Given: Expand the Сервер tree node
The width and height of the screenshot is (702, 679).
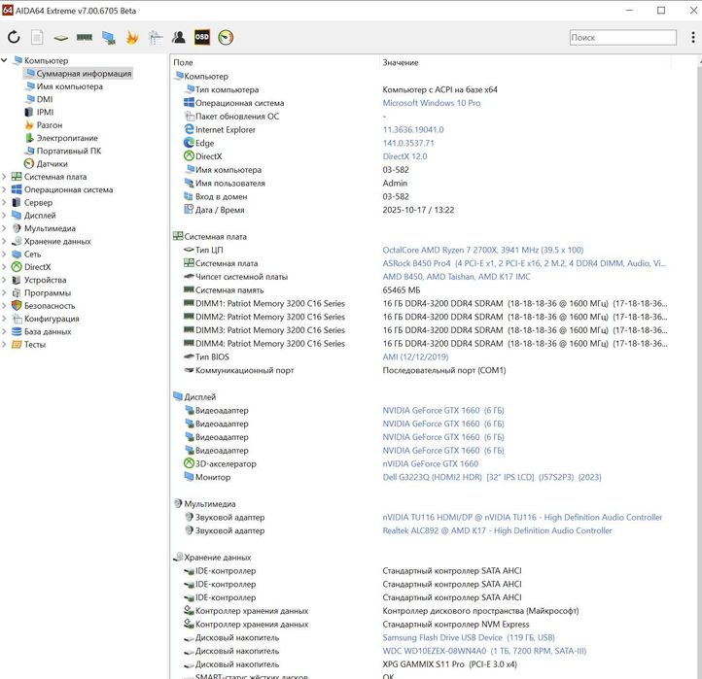Looking at the screenshot, I should coord(5,203).
